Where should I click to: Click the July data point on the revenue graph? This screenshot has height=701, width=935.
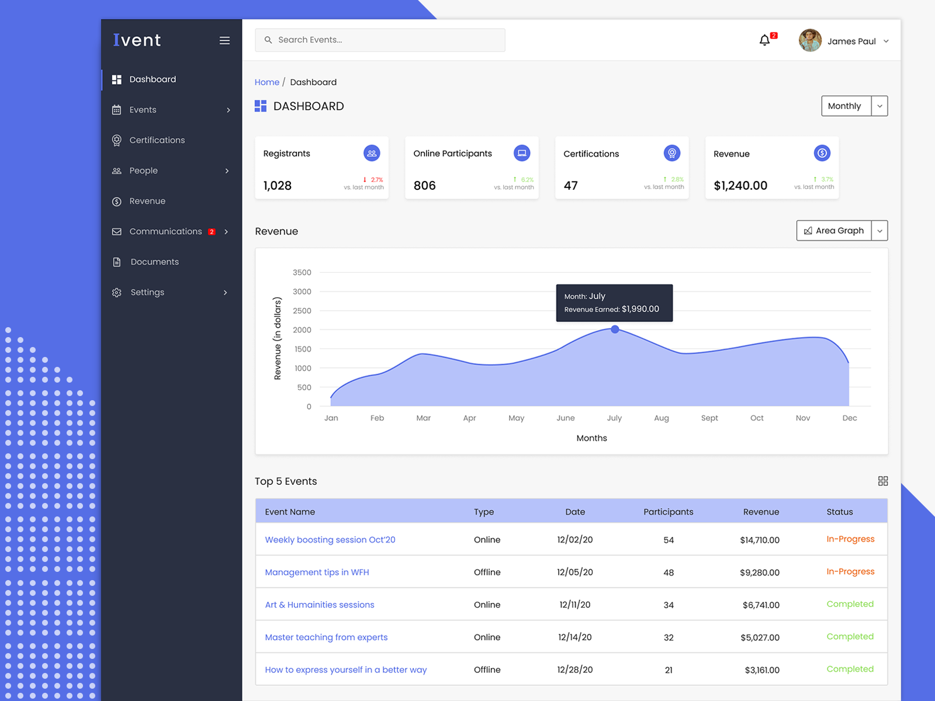pyautogui.click(x=614, y=329)
